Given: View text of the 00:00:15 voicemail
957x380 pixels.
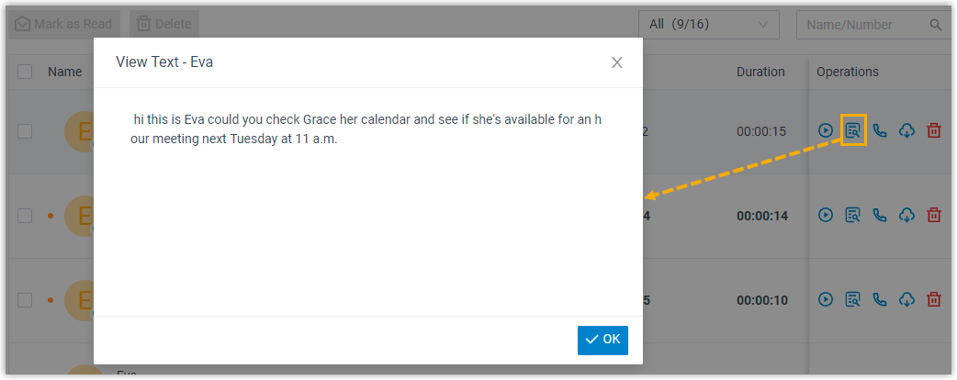Looking at the screenshot, I should (853, 131).
